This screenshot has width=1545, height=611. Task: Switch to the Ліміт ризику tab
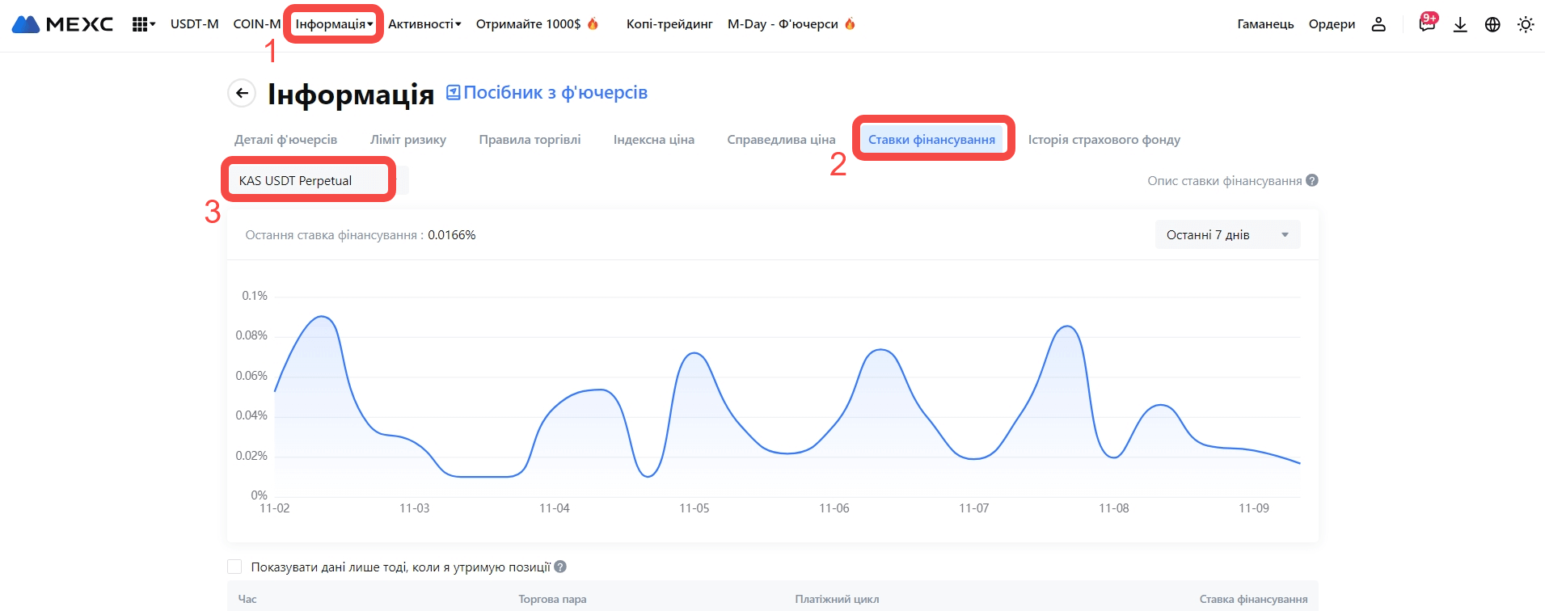[x=408, y=140]
